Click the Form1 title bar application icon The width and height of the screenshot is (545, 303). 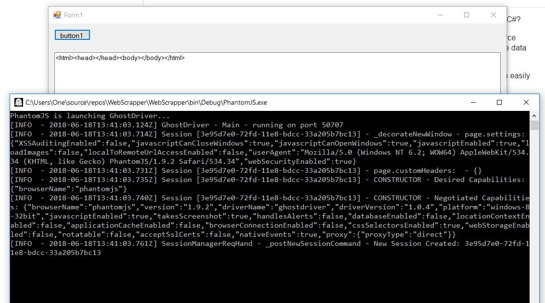pos(56,15)
